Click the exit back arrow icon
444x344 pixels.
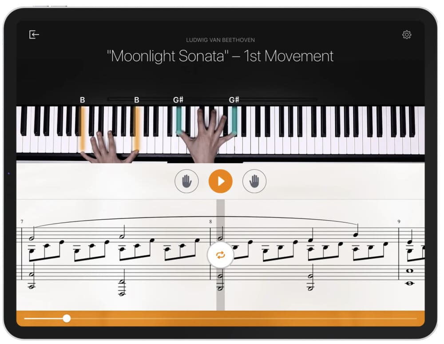(34, 35)
